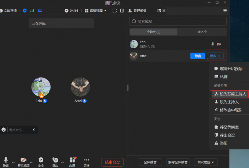
Task: Click the meeting timer clock icon
Action: (66, 11)
